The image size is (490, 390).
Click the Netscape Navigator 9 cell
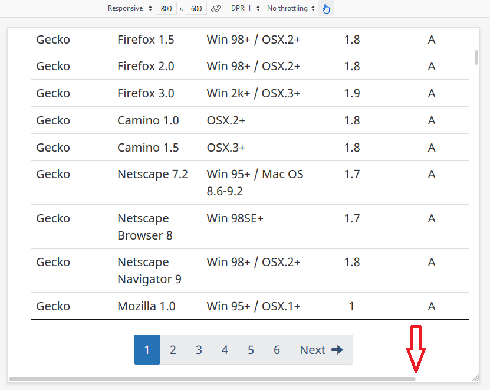(149, 270)
